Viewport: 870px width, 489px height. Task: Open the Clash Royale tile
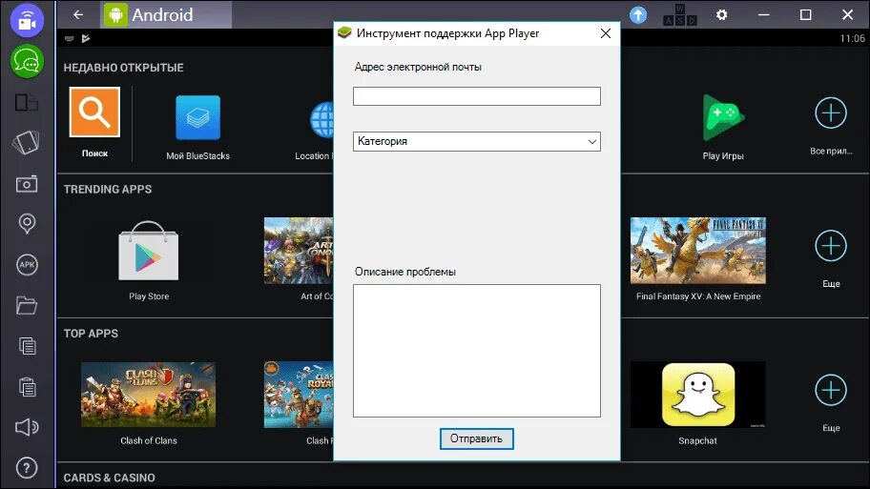[299, 395]
